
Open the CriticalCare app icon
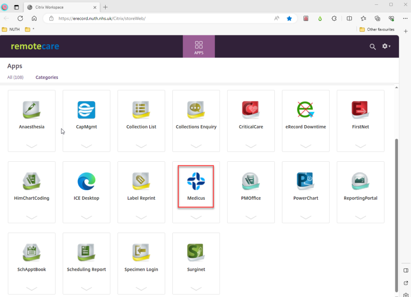251,110
